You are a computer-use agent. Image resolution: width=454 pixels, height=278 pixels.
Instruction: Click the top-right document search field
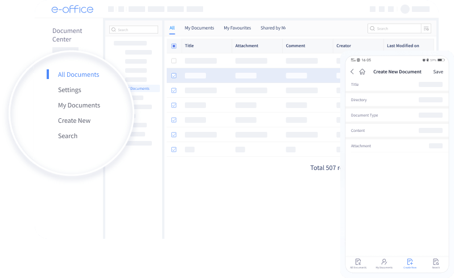[x=394, y=28]
